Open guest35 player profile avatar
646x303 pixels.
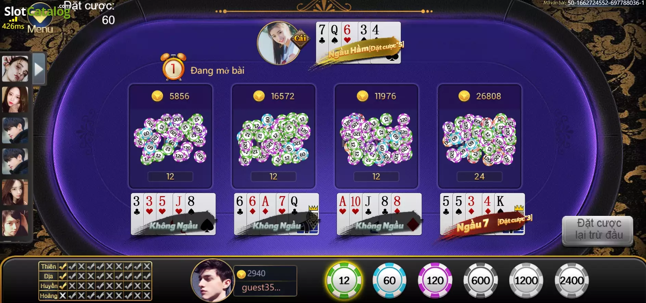(212, 280)
